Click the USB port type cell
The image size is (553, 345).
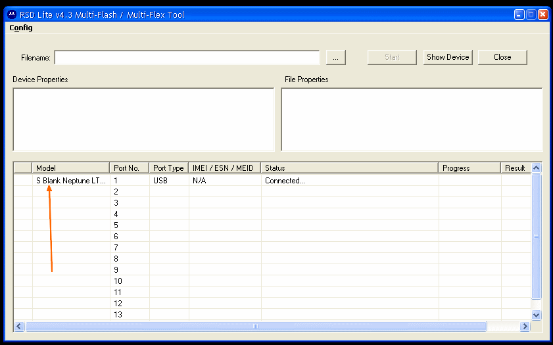(169, 181)
